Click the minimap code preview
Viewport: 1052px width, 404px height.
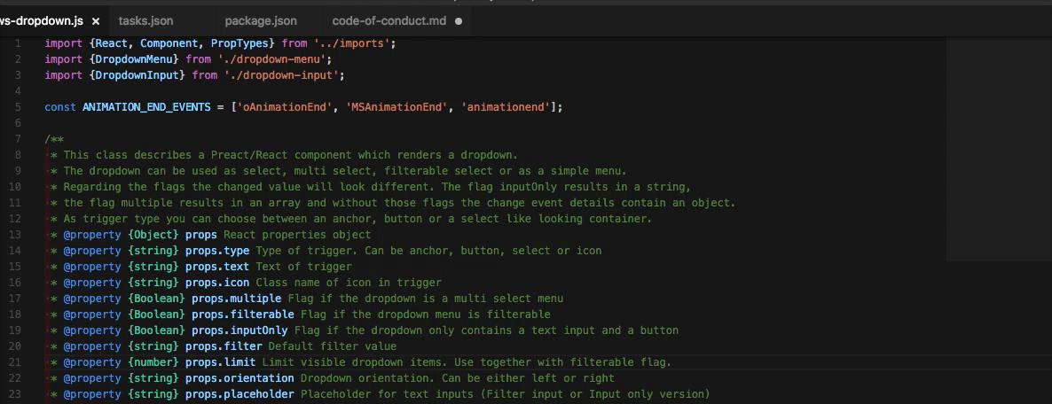click(x=999, y=151)
